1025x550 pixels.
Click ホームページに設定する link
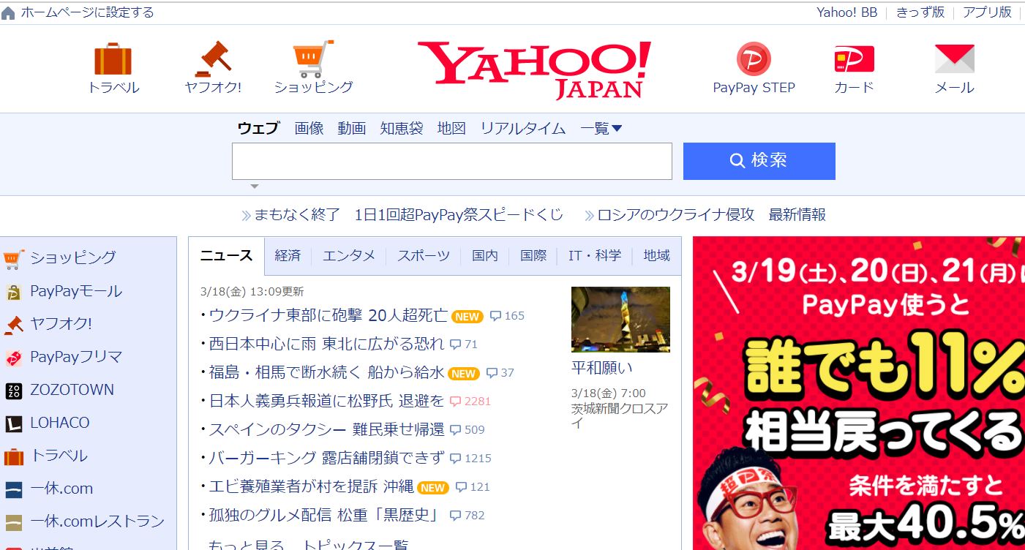(87, 13)
